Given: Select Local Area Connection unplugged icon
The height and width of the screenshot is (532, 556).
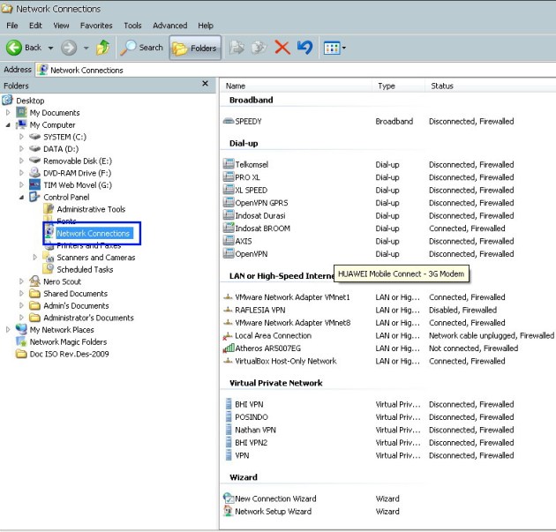Looking at the screenshot, I should pos(228,335).
